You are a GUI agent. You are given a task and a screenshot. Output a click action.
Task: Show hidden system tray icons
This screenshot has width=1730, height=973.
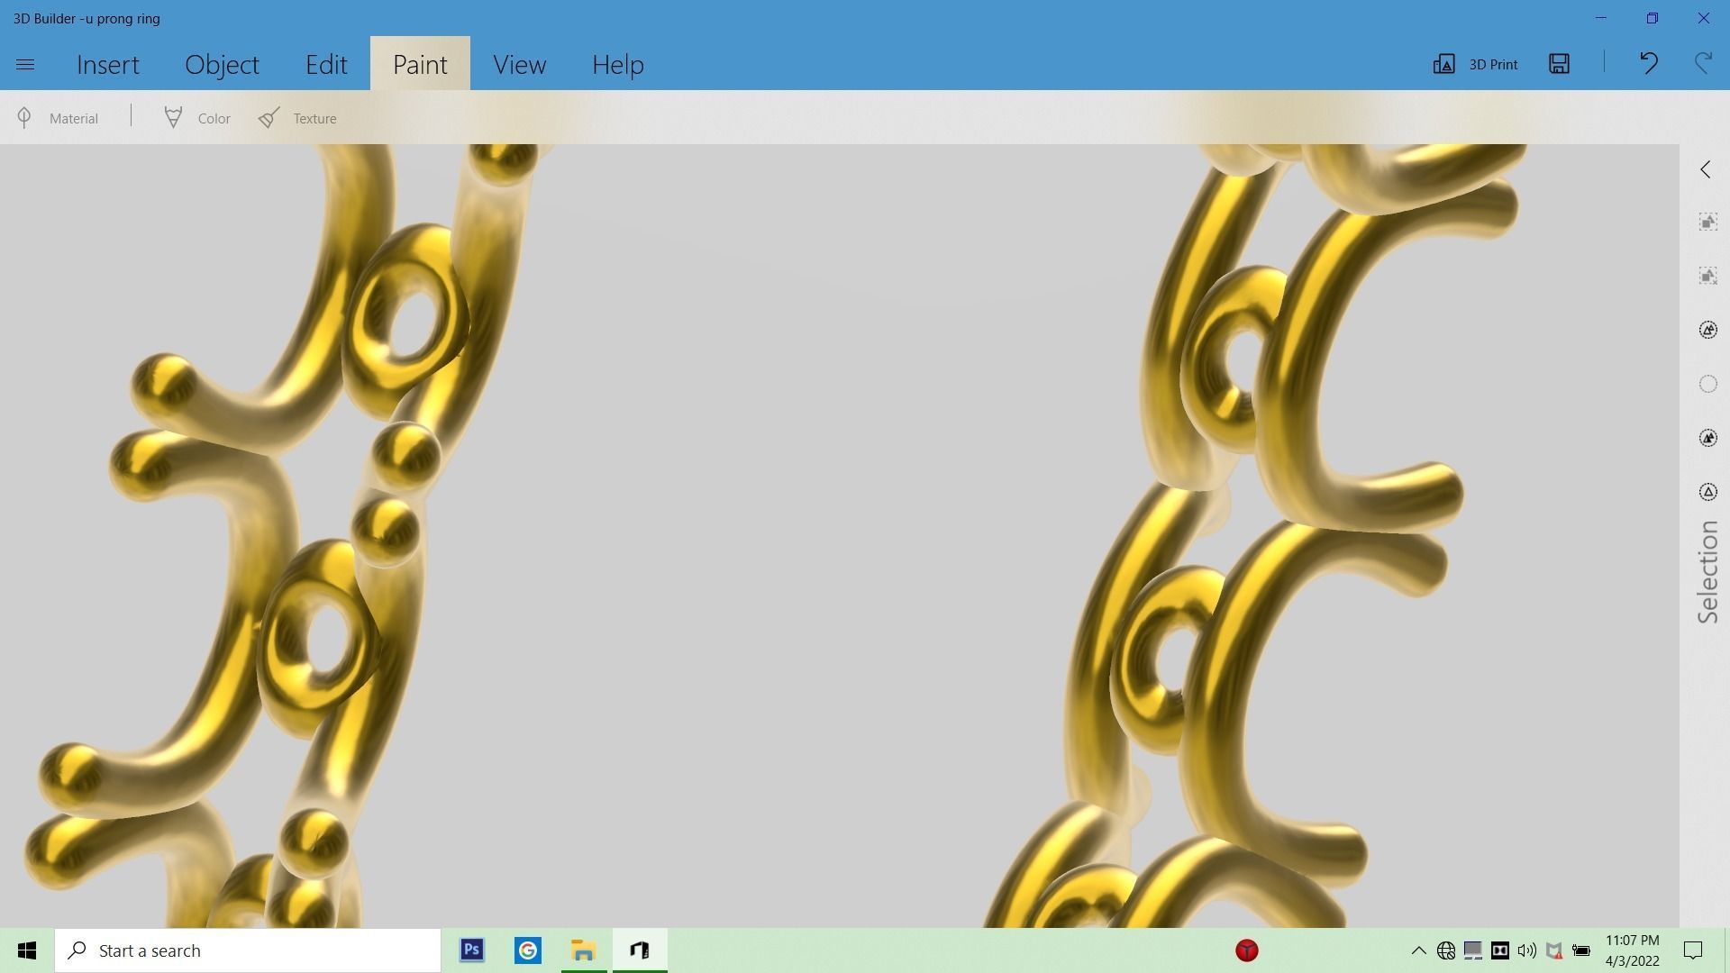tap(1418, 950)
